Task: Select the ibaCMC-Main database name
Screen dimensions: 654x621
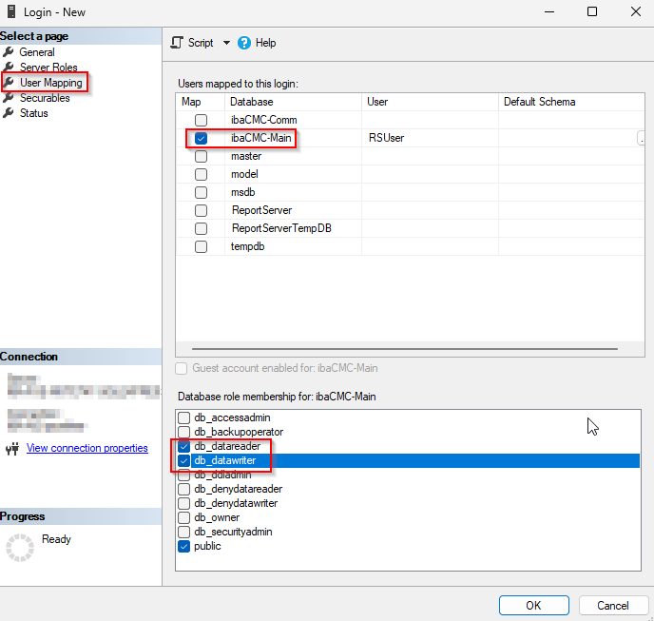Action: 261,138
